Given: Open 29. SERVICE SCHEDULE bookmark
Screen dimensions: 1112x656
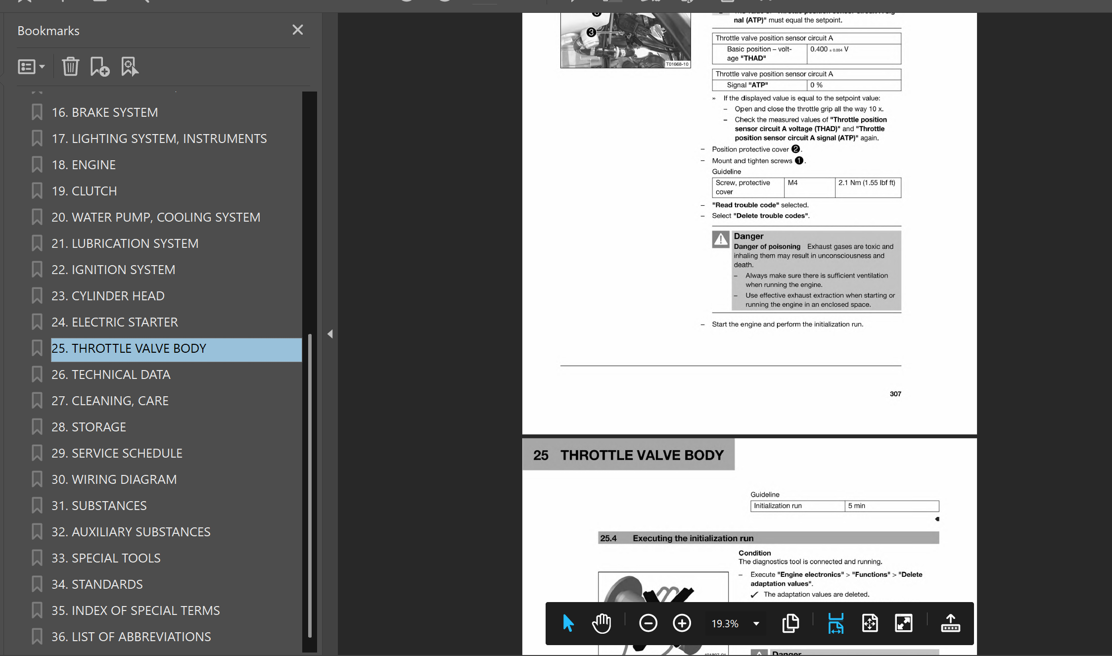Looking at the screenshot, I should [117, 454].
